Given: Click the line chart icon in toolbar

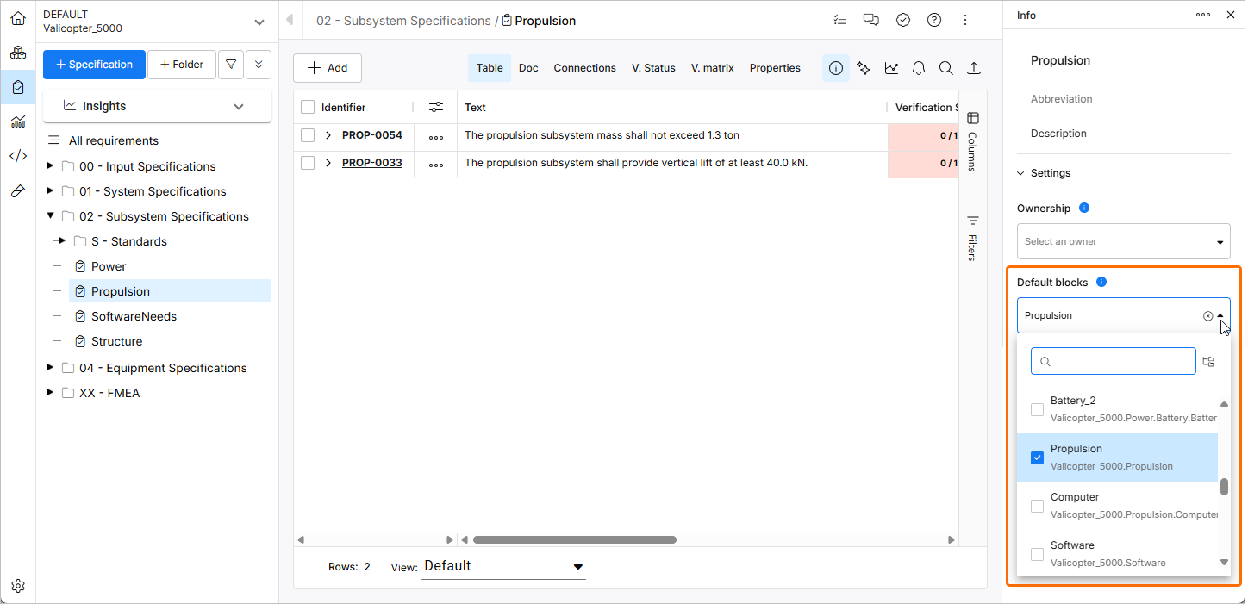Looking at the screenshot, I should click(891, 68).
